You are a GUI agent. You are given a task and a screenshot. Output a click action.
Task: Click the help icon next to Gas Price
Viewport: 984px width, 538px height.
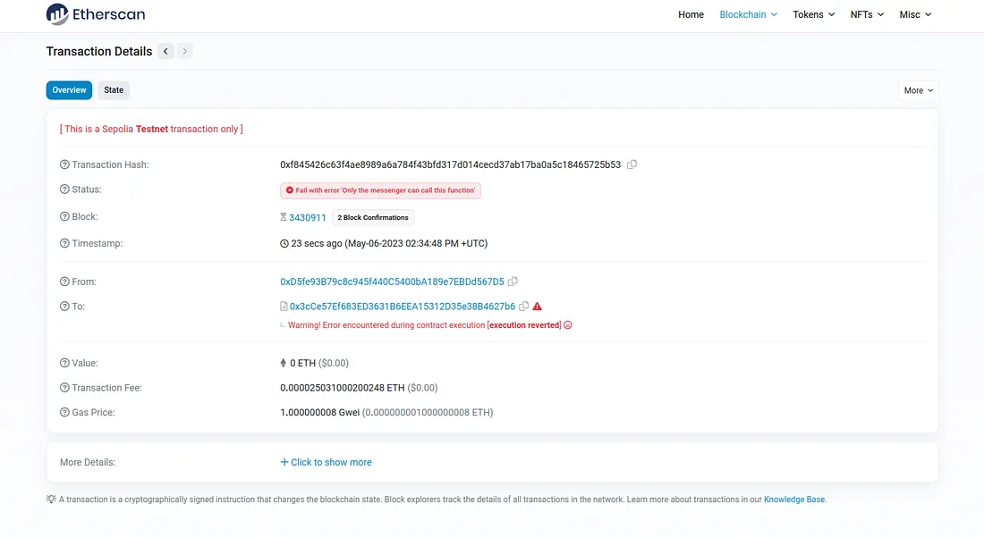[x=64, y=413]
